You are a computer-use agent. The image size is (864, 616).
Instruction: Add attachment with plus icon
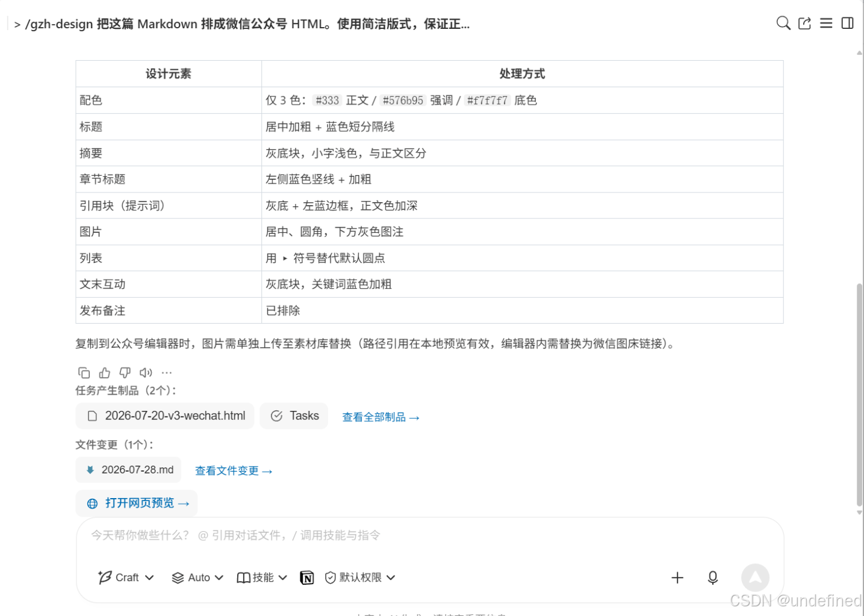(x=677, y=578)
